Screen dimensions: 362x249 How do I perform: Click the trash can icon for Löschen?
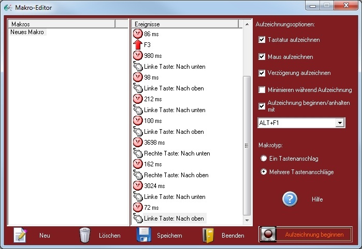[85, 235]
